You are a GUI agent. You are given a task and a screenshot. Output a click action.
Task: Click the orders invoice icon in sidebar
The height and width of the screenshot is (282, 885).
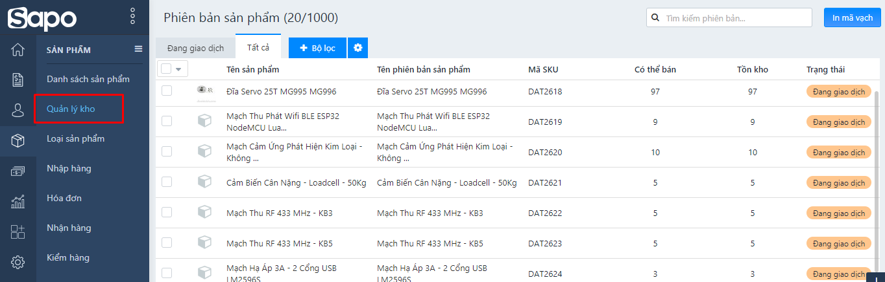tap(18, 80)
